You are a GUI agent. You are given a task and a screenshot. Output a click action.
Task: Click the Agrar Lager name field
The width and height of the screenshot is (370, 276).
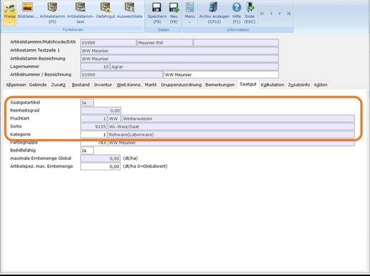[x=195, y=67]
